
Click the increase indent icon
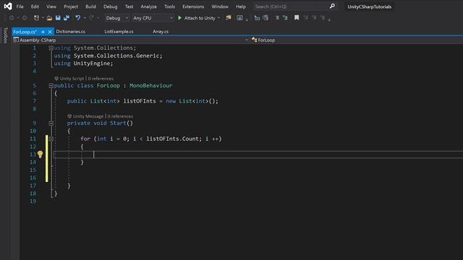pos(266,18)
